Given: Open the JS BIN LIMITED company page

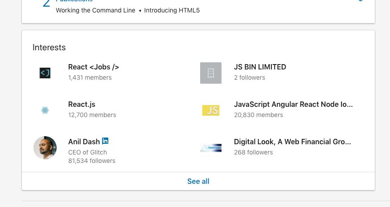Looking at the screenshot, I should pyautogui.click(x=260, y=67).
